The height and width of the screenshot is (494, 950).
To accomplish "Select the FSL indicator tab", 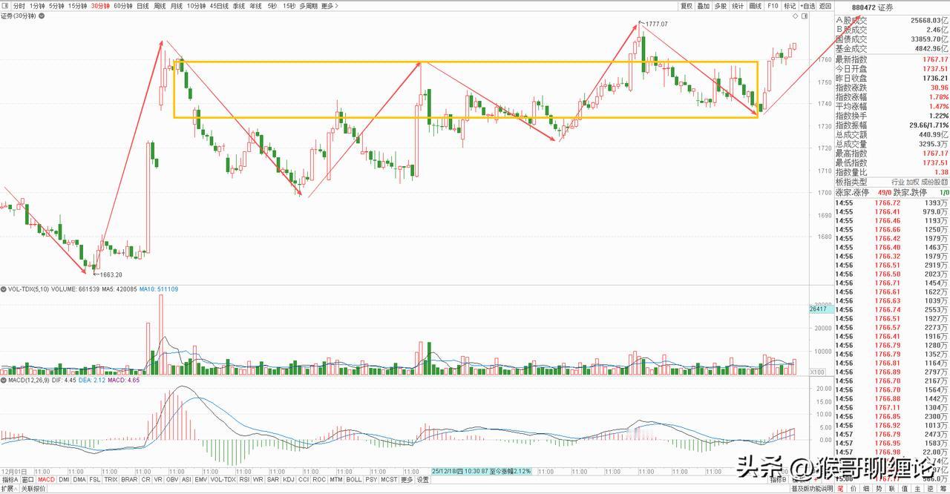I will [x=96, y=480].
